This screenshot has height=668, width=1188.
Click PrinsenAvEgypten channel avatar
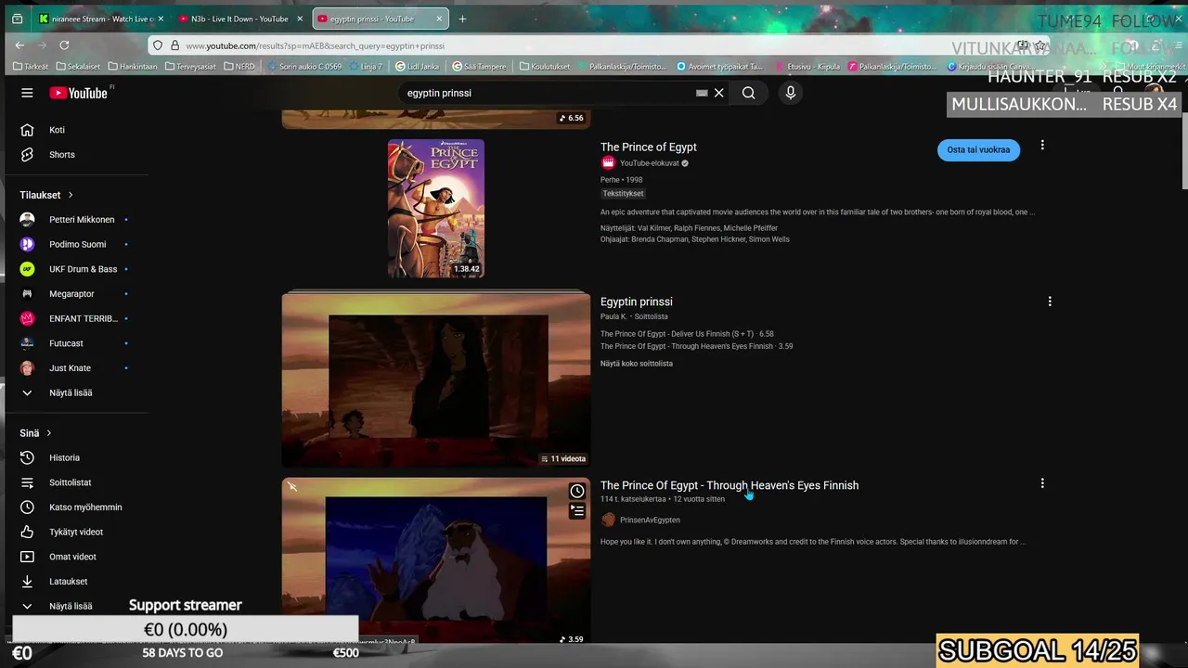(x=608, y=520)
